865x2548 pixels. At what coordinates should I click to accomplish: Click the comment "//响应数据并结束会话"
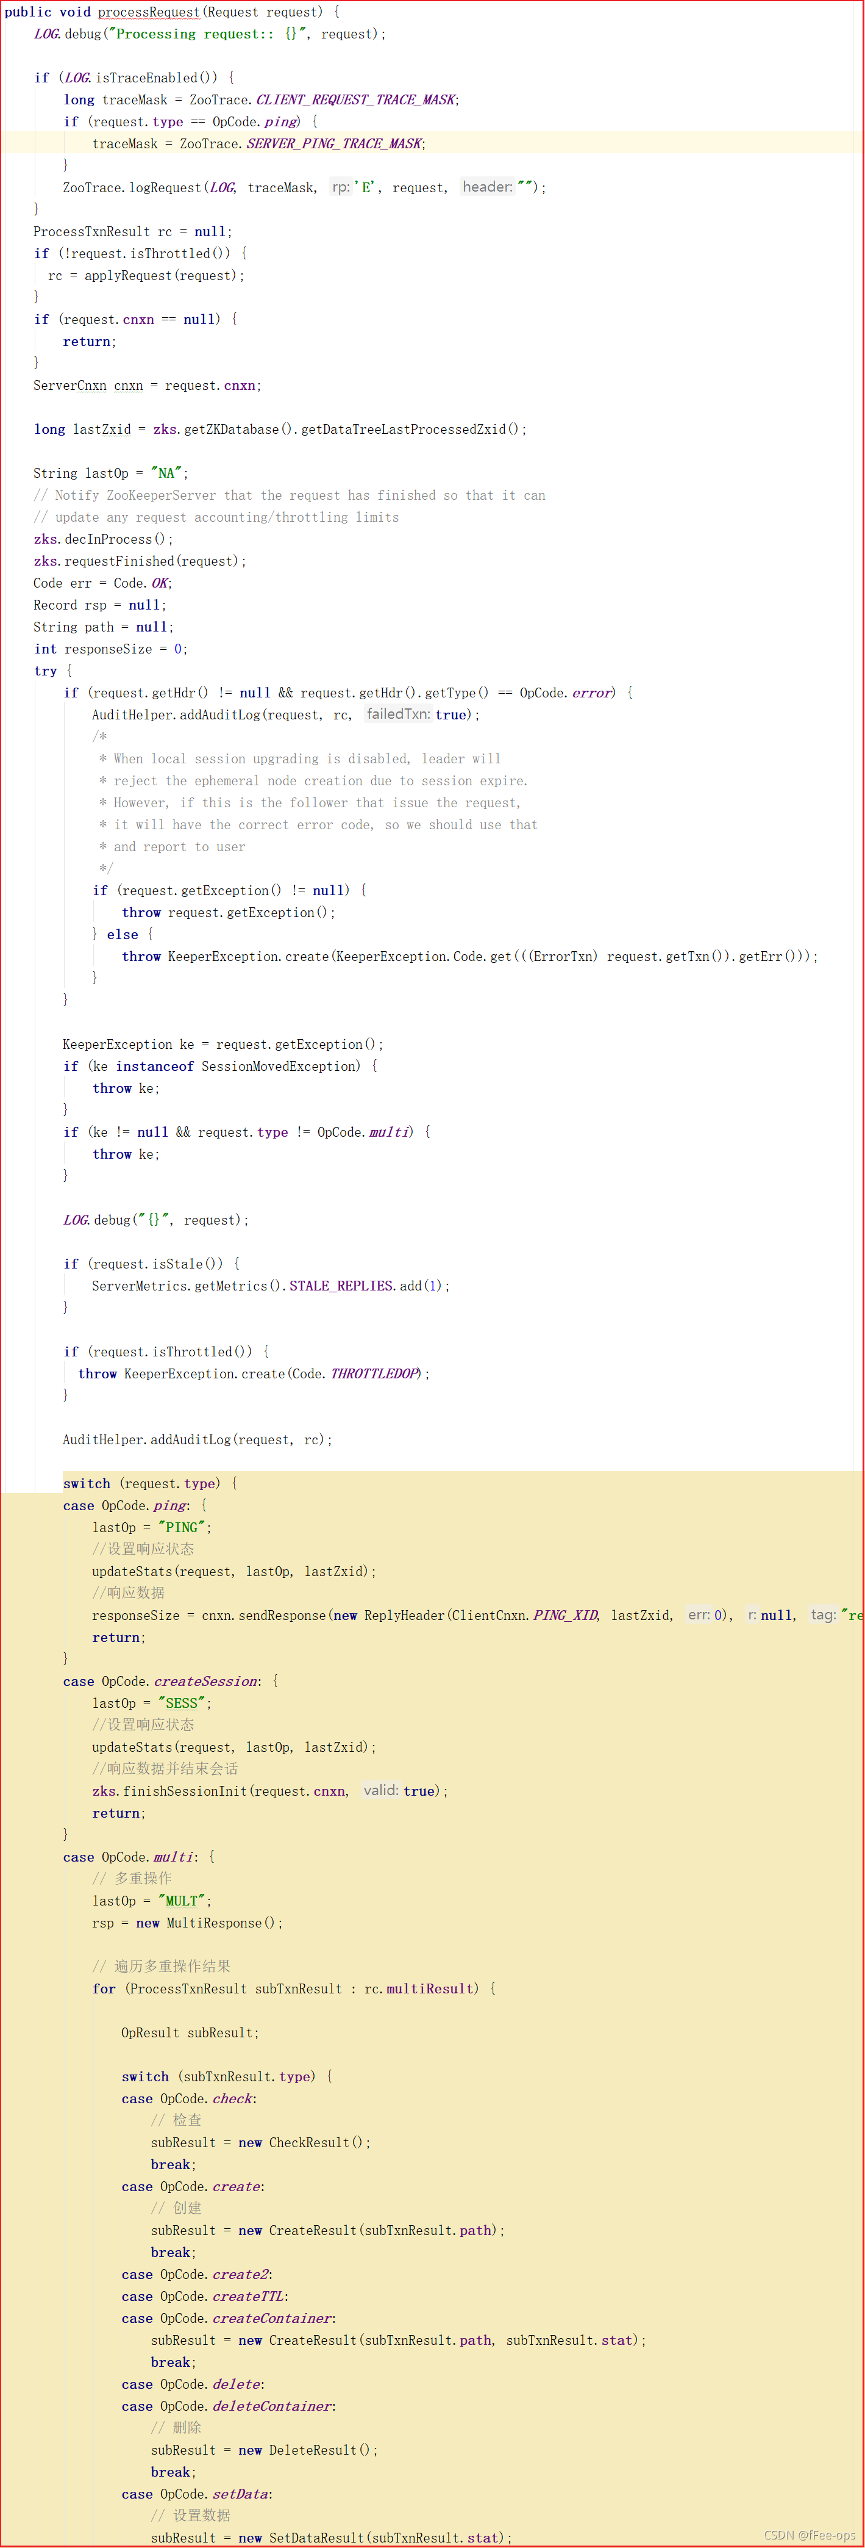[x=165, y=1769]
